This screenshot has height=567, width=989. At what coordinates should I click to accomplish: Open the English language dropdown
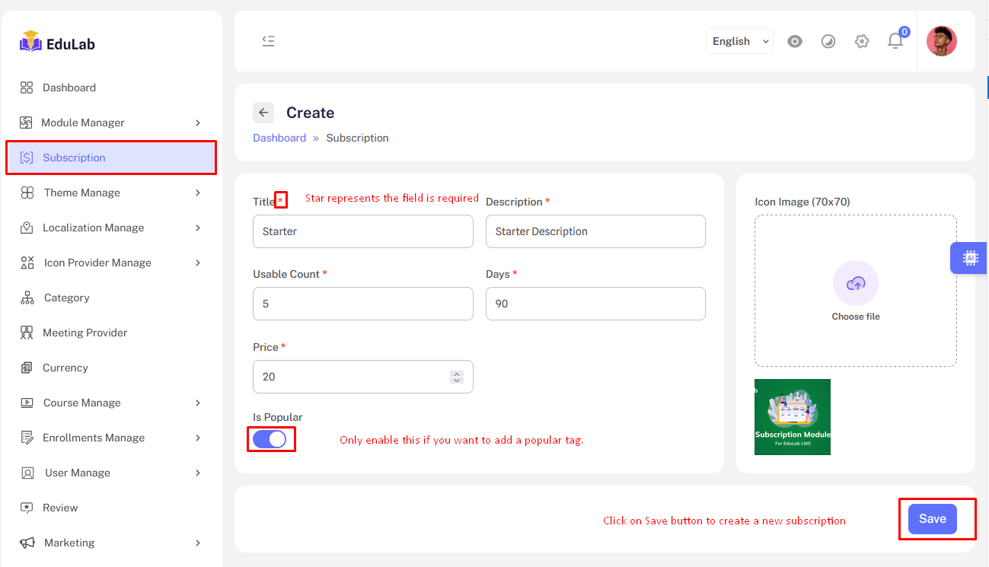tap(739, 41)
